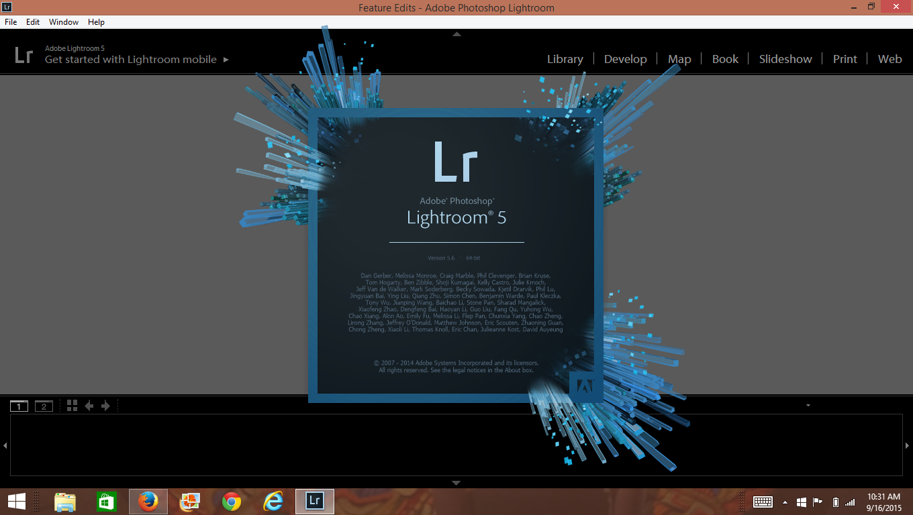Switch to Grid view from filmstrip toolbar
Screen dimensions: 913x515
[x=72, y=405]
